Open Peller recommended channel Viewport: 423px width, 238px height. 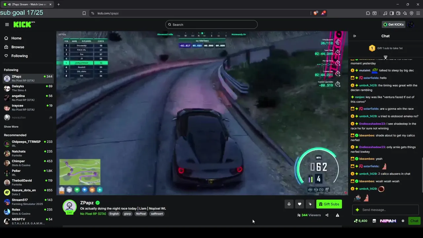(x=28, y=173)
